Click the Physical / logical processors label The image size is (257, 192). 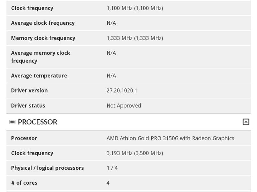(x=47, y=168)
